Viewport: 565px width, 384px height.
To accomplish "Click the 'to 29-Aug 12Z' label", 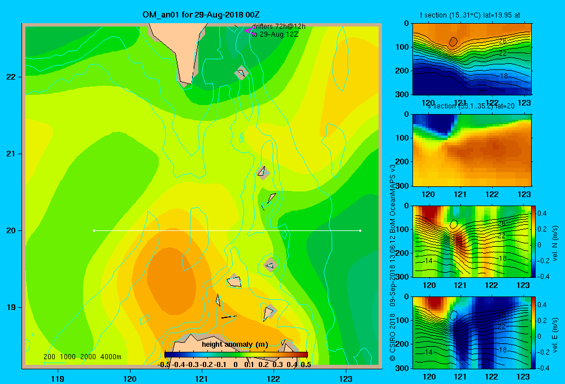I will click(x=275, y=34).
